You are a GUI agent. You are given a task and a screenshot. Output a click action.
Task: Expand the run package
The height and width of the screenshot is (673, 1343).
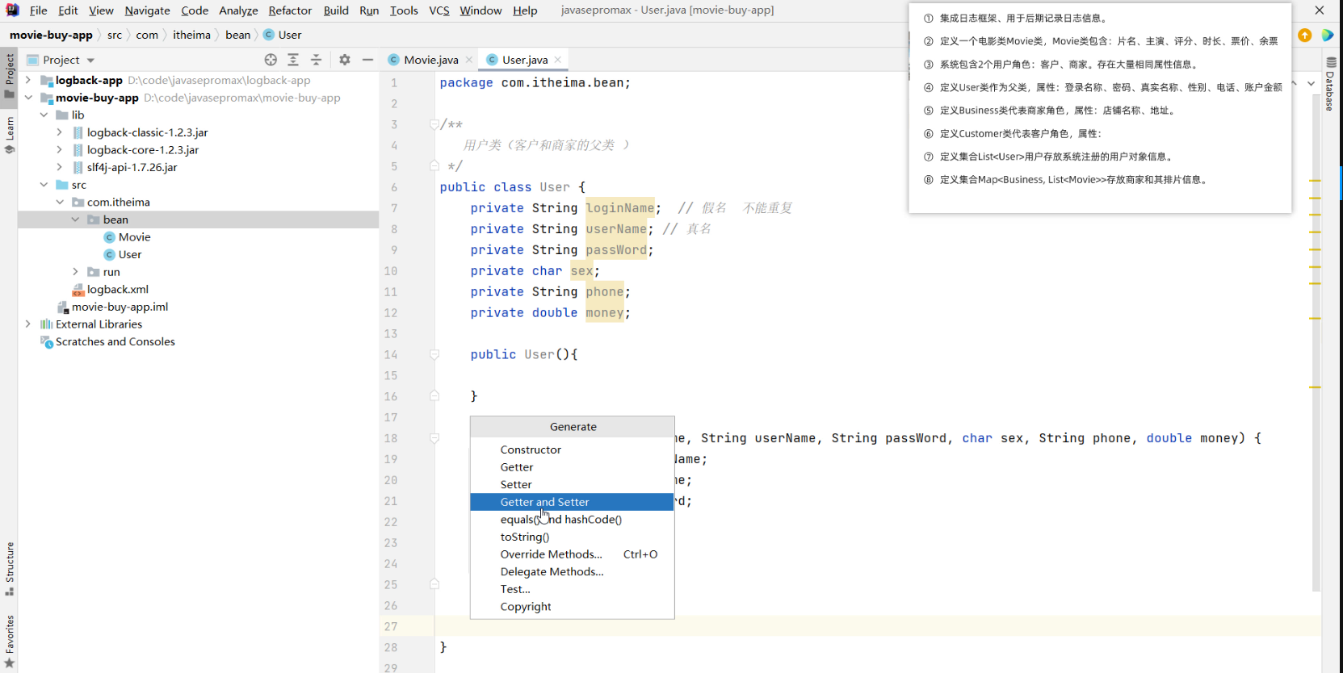pos(75,272)
